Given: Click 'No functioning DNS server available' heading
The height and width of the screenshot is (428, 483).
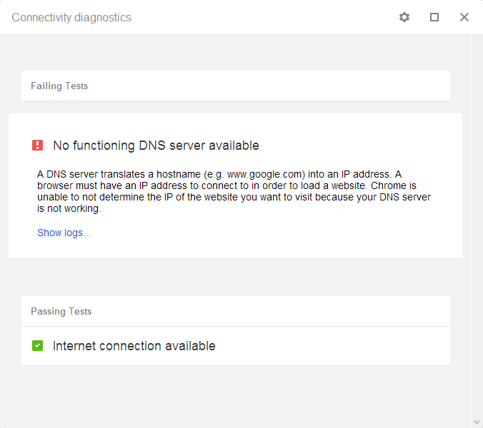Looking at the screenshot, I should (x=156, y=146).
